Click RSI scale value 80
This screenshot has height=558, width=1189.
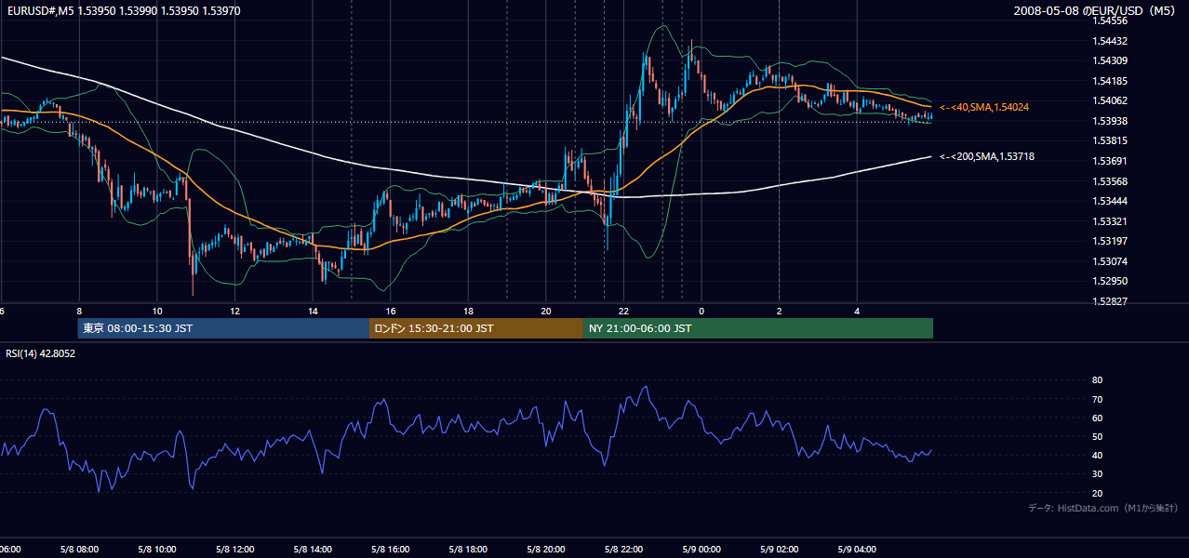(1097, 380)
